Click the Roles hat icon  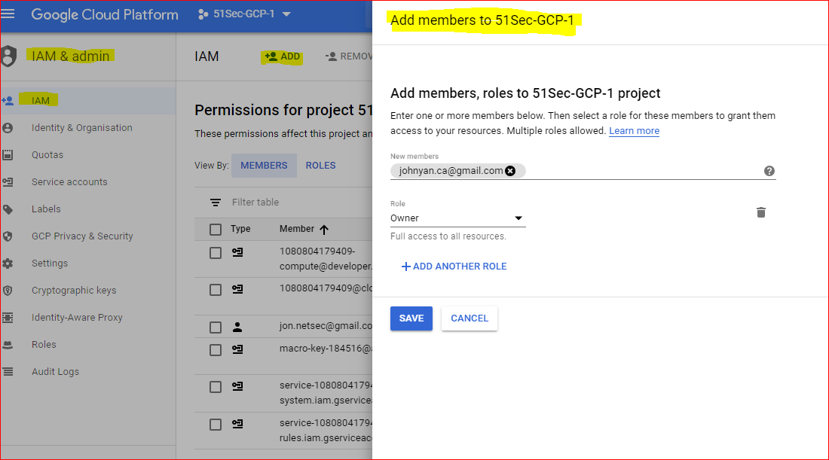coord(8,344)
